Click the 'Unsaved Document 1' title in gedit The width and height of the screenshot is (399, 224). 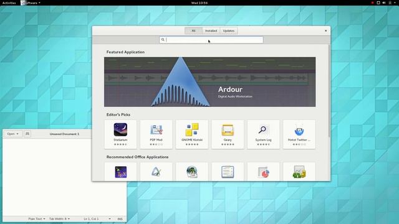(64, 134)
